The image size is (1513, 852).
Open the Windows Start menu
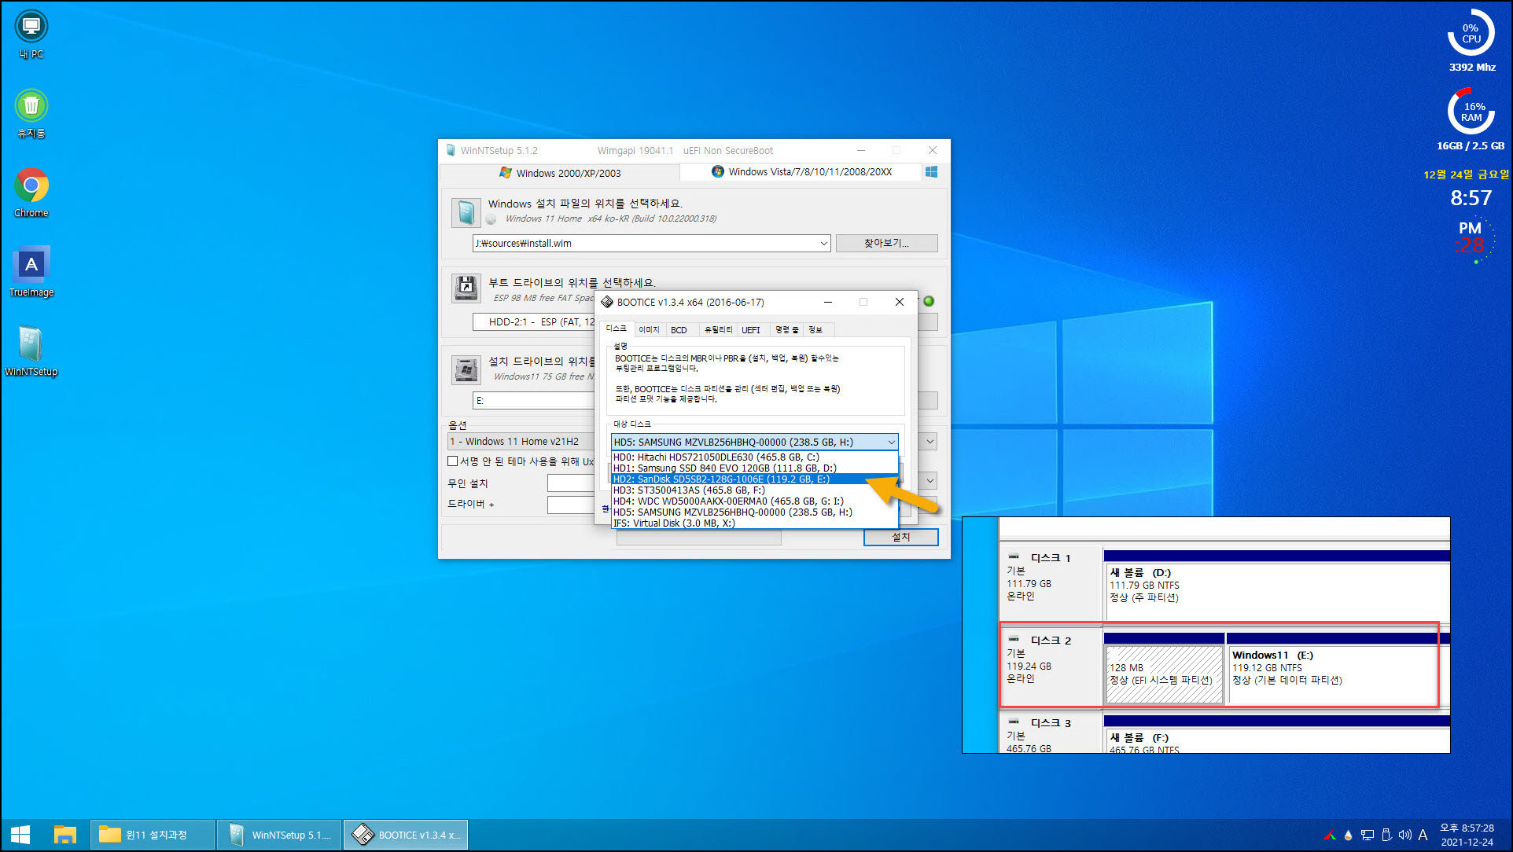pos(20,835)
